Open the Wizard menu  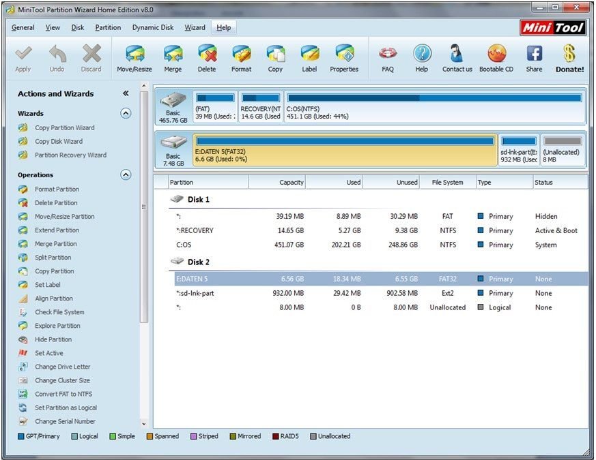[195, 27]
